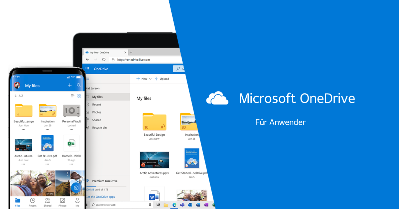Tap the blue camera scan button
399x209 pixels.
(x=76, y=187)
